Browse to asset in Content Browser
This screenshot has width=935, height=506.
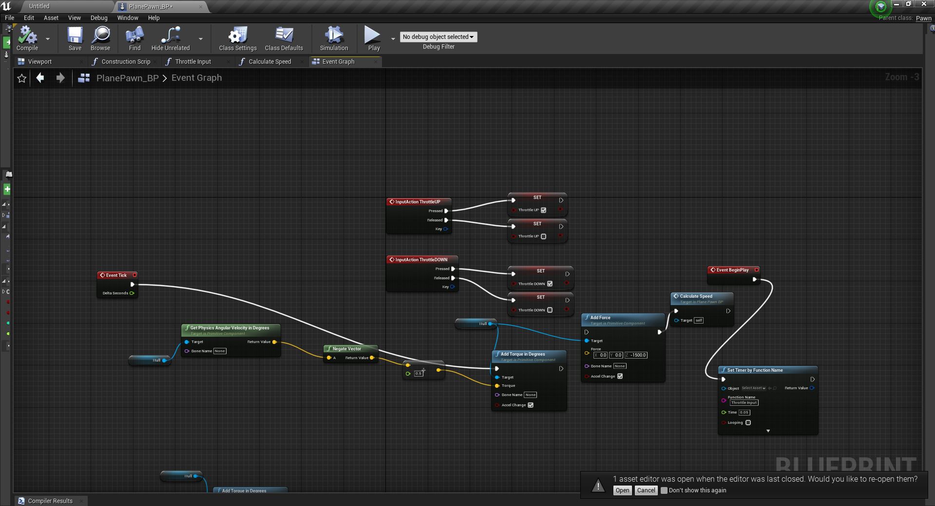point(100,38)
